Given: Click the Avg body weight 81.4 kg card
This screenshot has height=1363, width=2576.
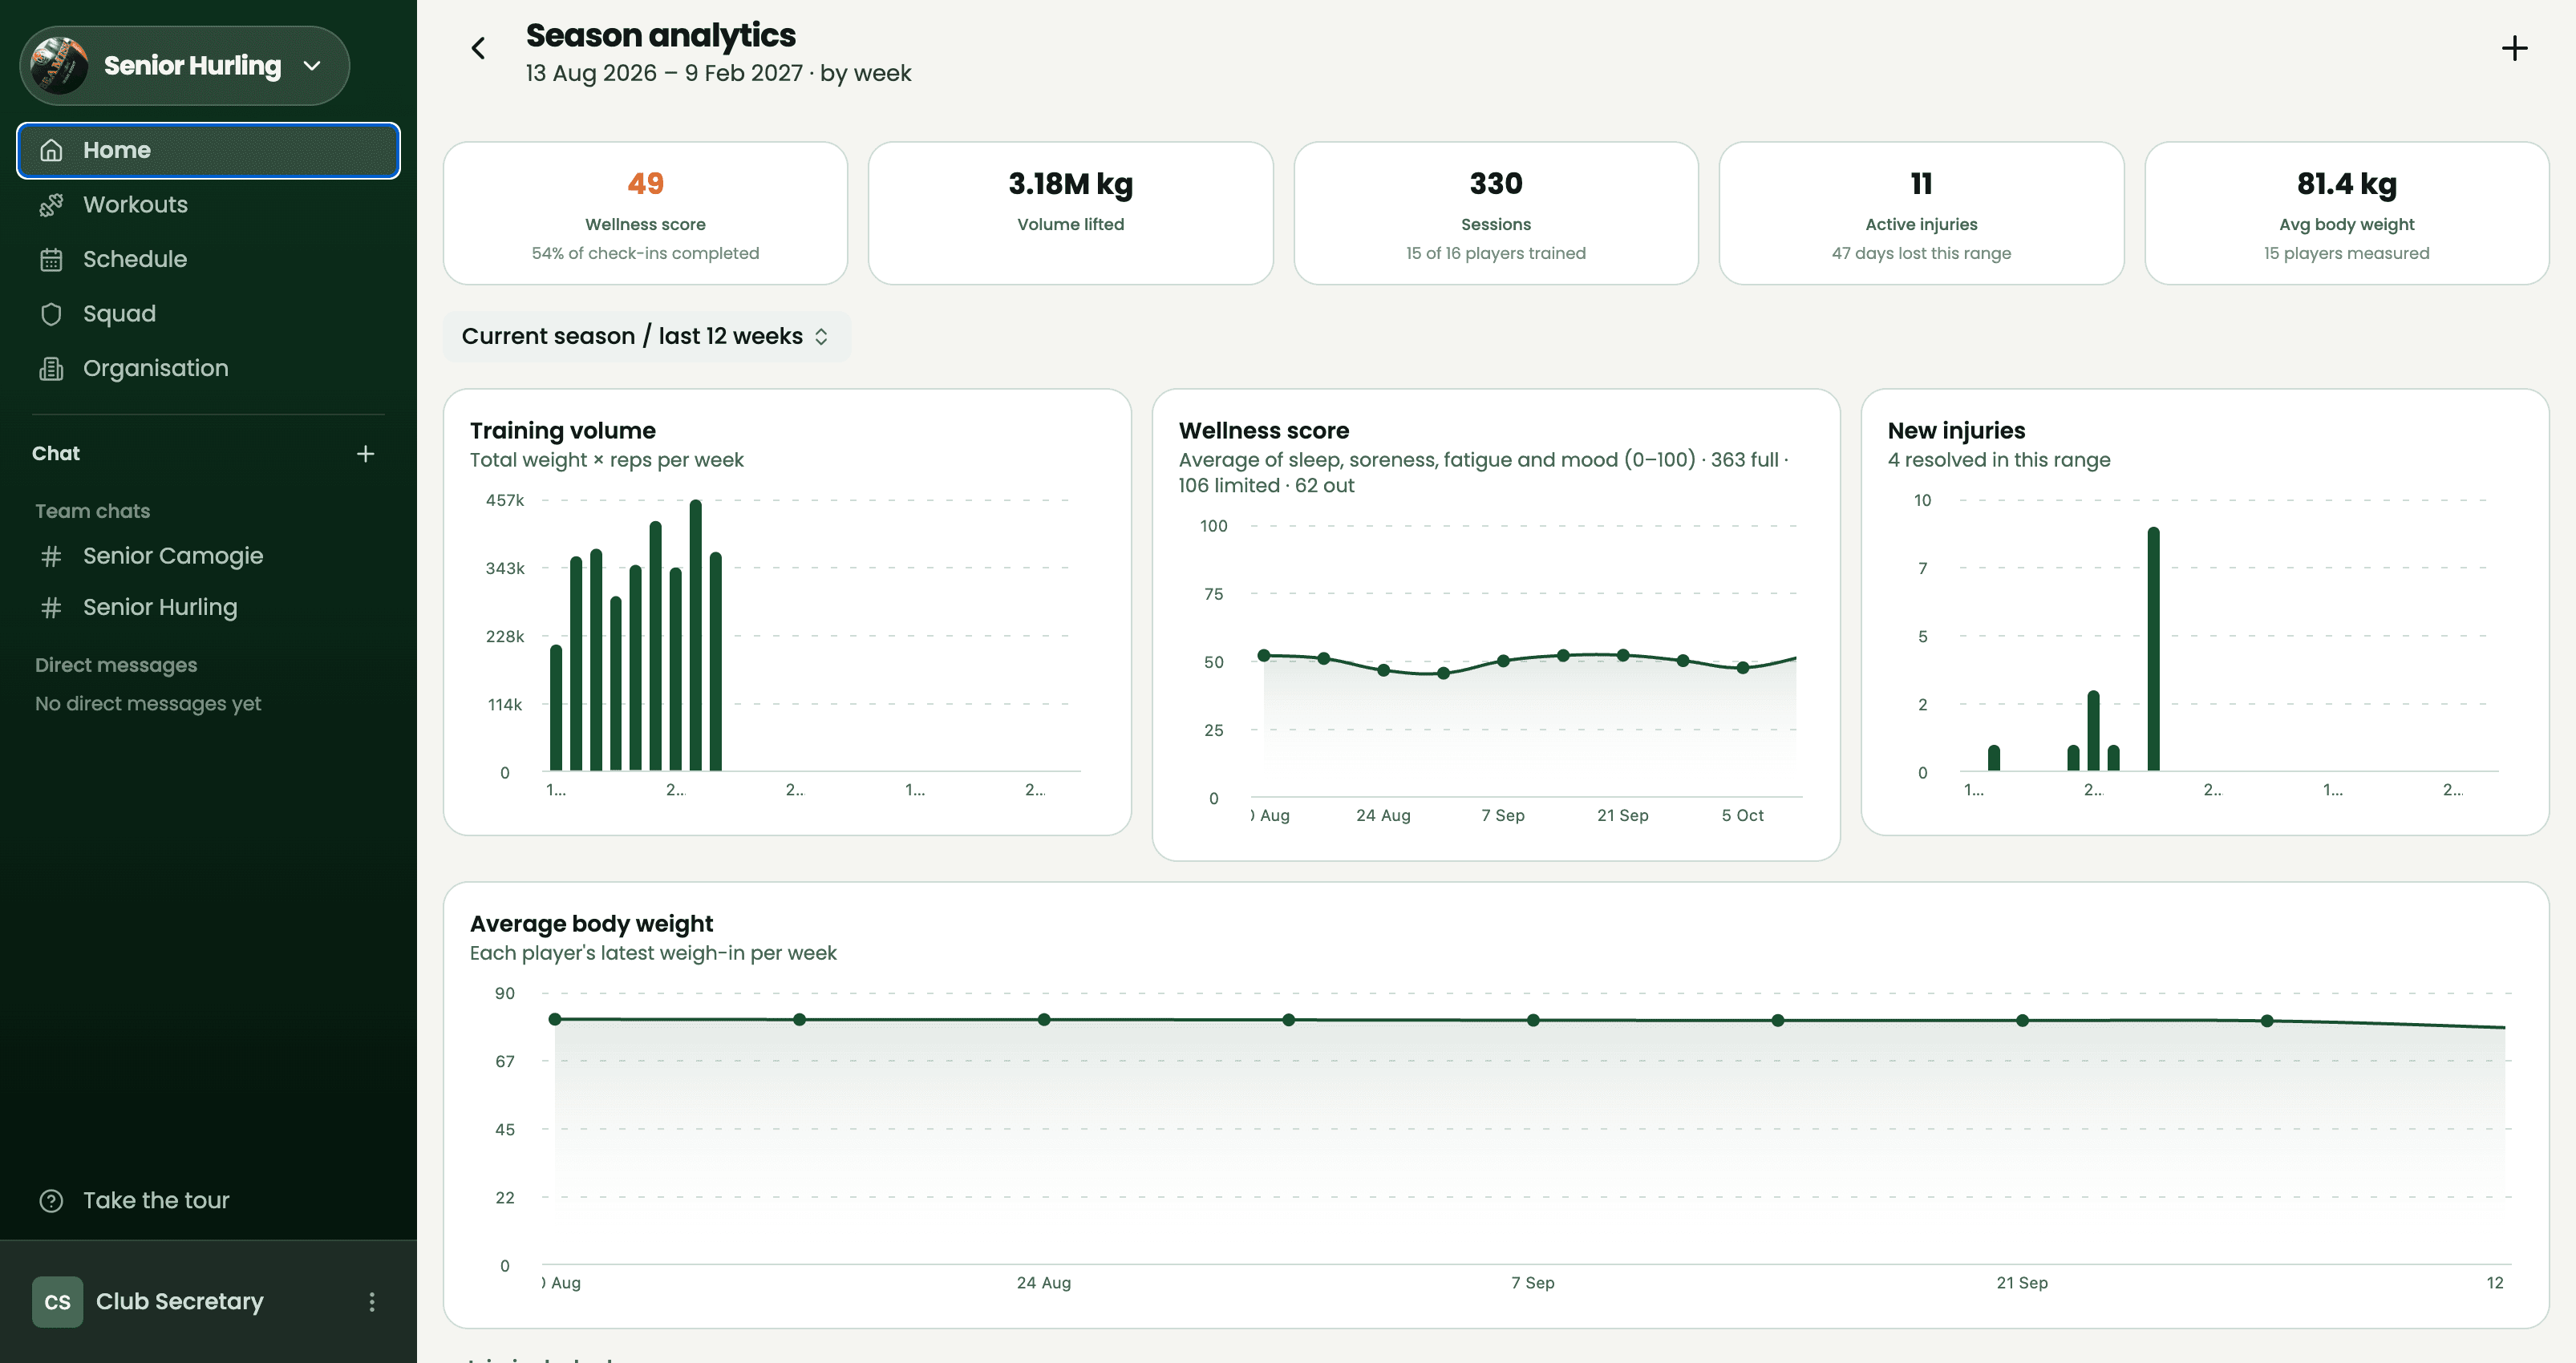Looking at the screenshot, I should click(2346, 213).
